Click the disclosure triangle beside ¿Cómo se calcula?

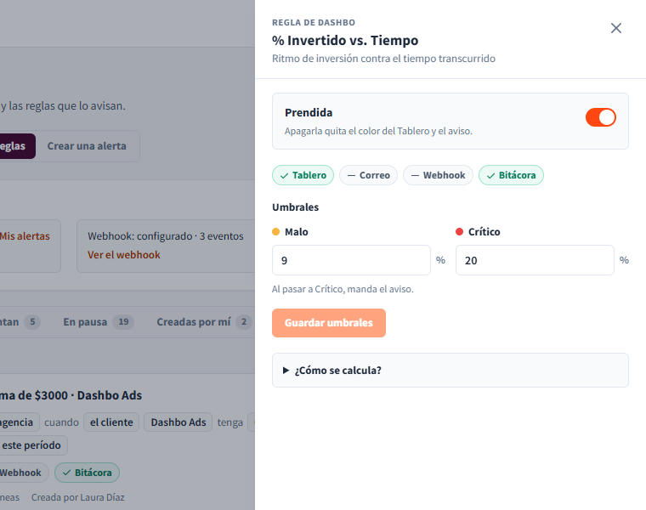(286, 371)
